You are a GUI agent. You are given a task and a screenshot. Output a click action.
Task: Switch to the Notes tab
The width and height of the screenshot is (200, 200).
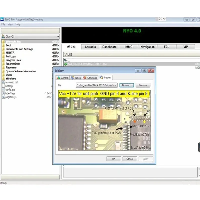(x=76, y=78)
